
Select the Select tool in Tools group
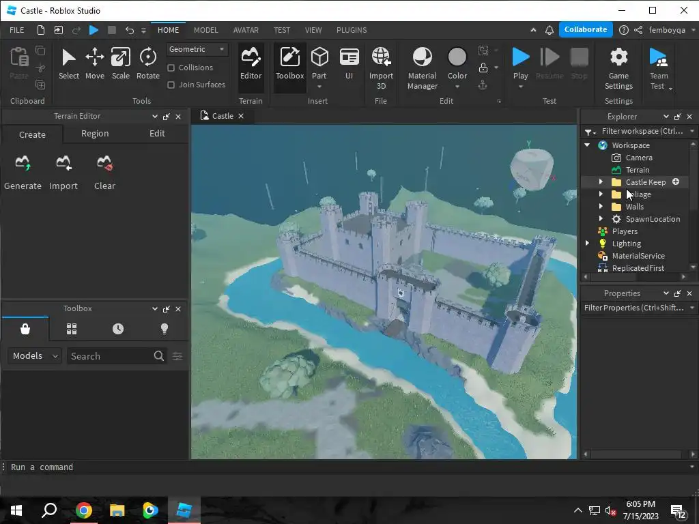coord(69,64)
